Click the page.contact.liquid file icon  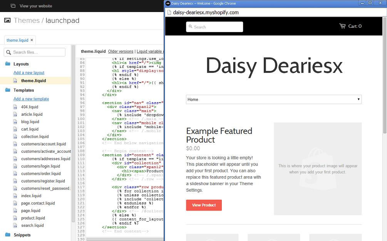click(x=15, y=204)
